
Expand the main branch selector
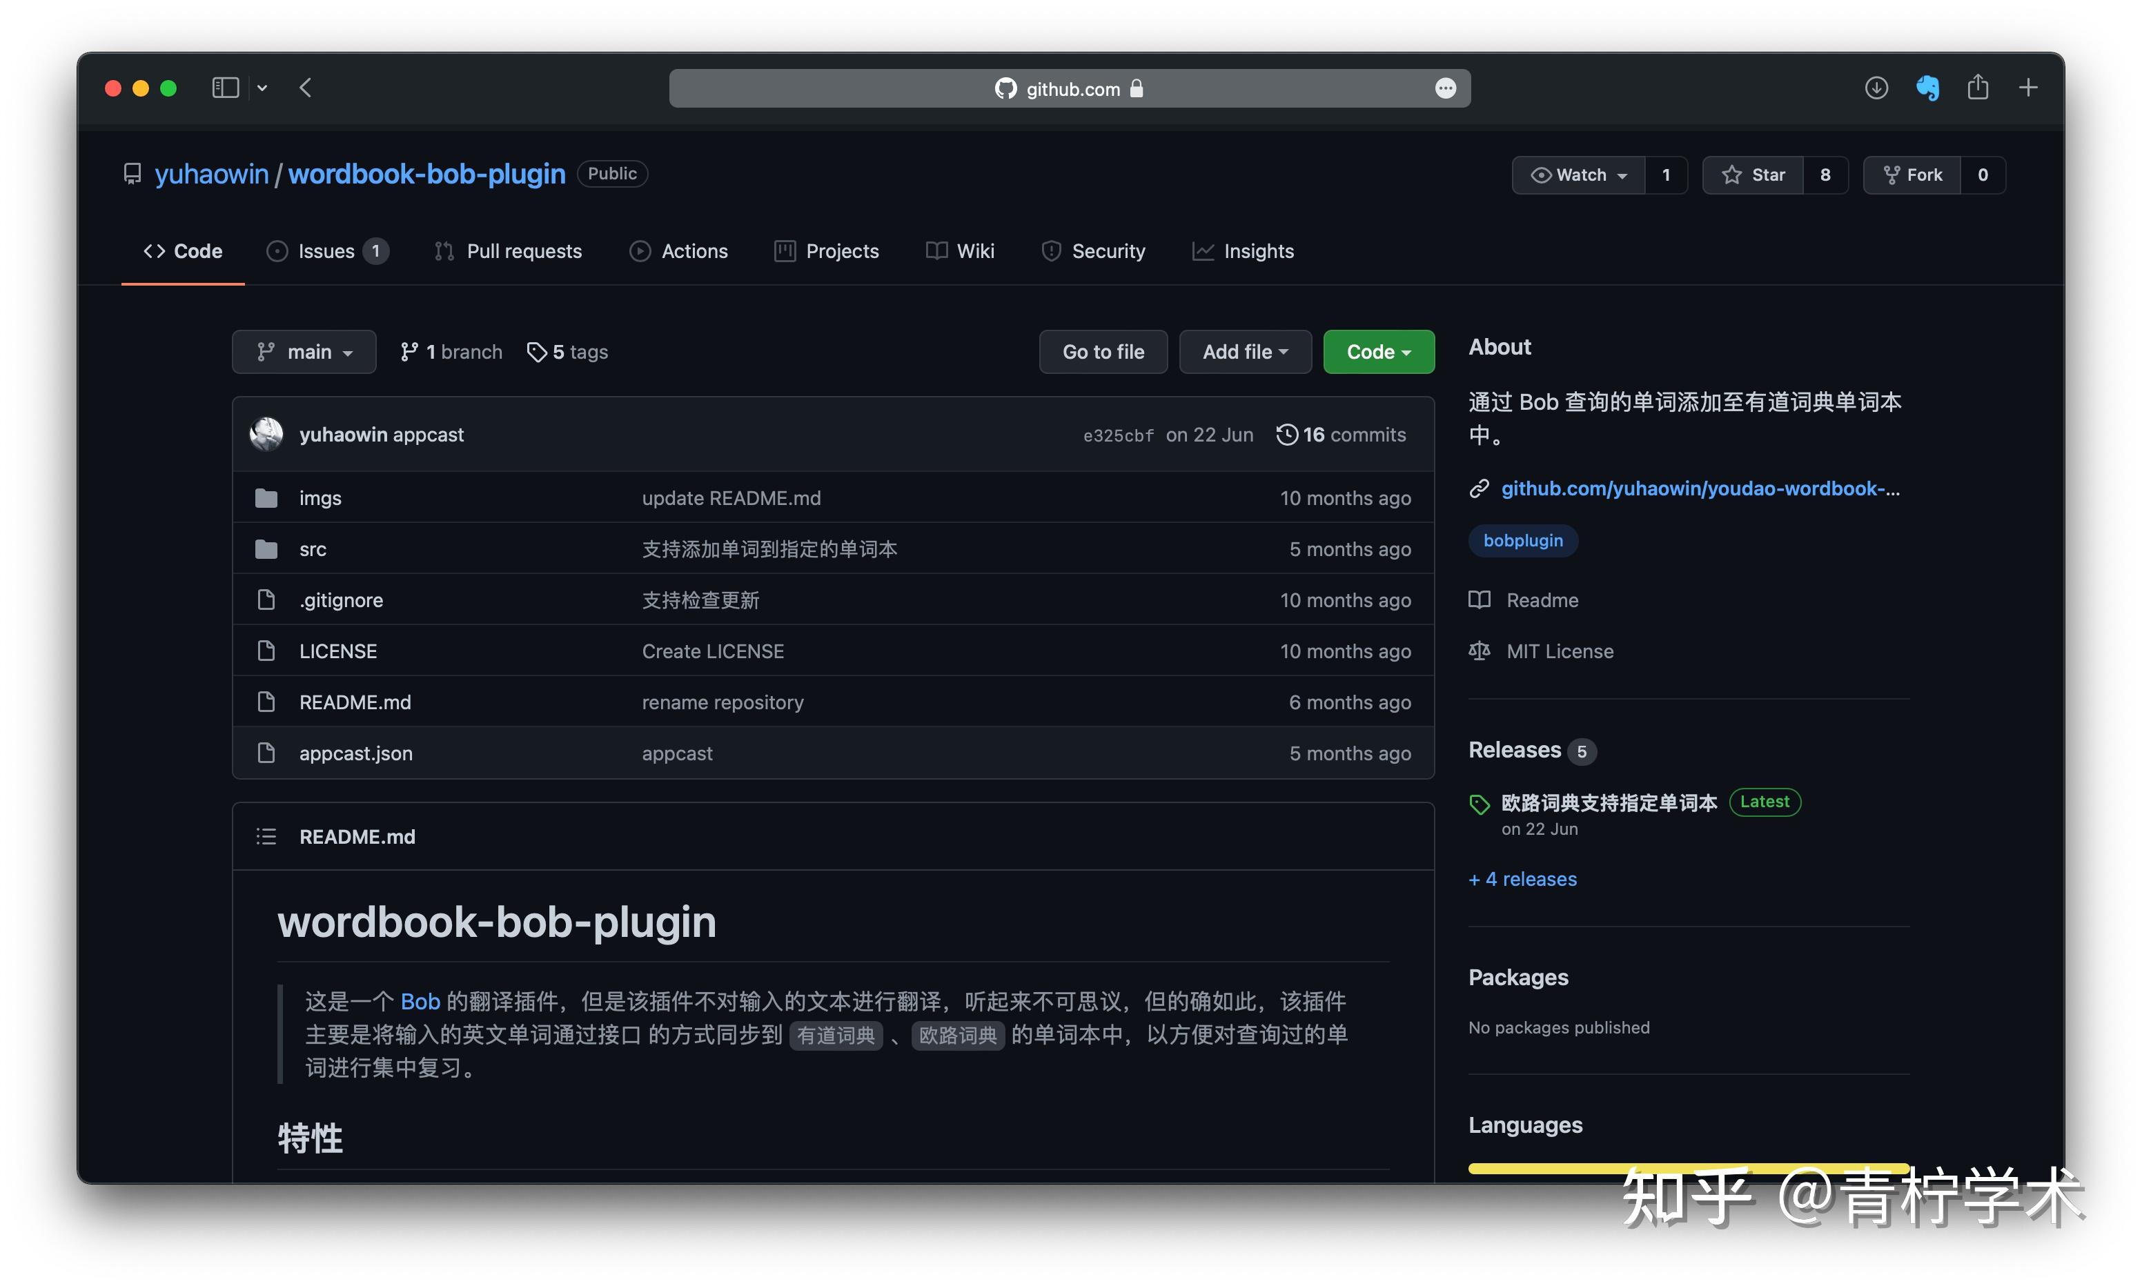pyautogui.click(x=304, y=351)
